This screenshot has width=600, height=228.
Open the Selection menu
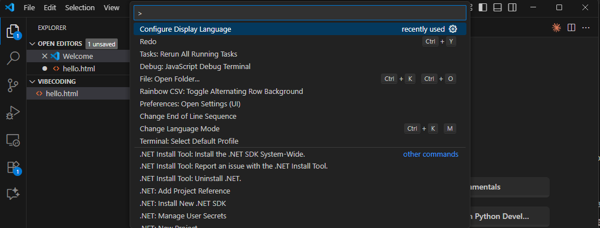tap(80, 7)
